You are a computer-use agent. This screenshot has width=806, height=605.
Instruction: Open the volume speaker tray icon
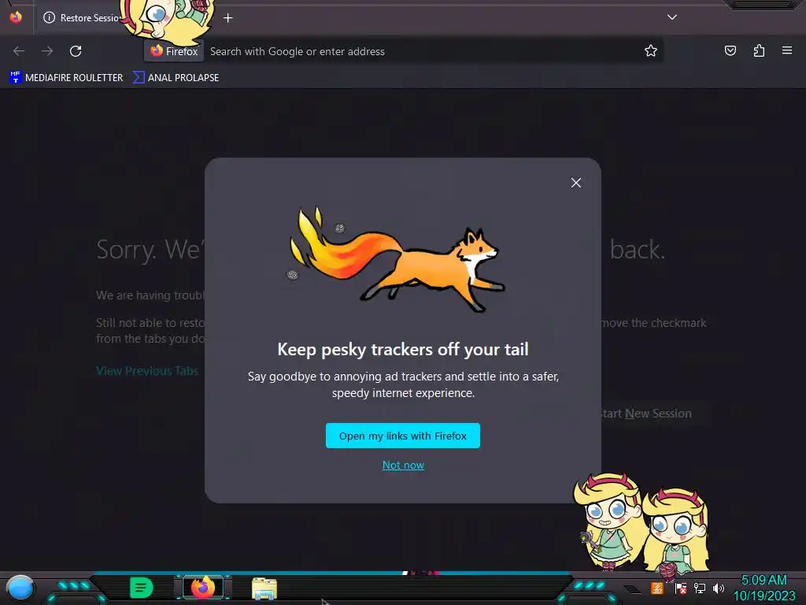(719, 588)
